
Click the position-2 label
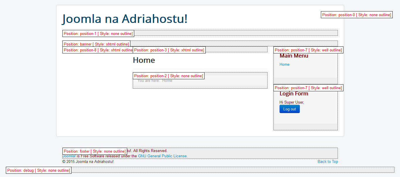tap(168, 76)
